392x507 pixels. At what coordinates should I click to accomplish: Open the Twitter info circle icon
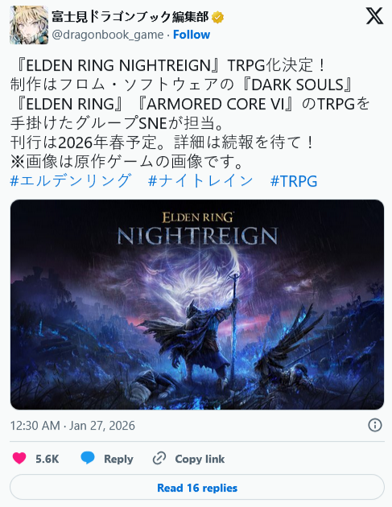click(x=375, y=425)
